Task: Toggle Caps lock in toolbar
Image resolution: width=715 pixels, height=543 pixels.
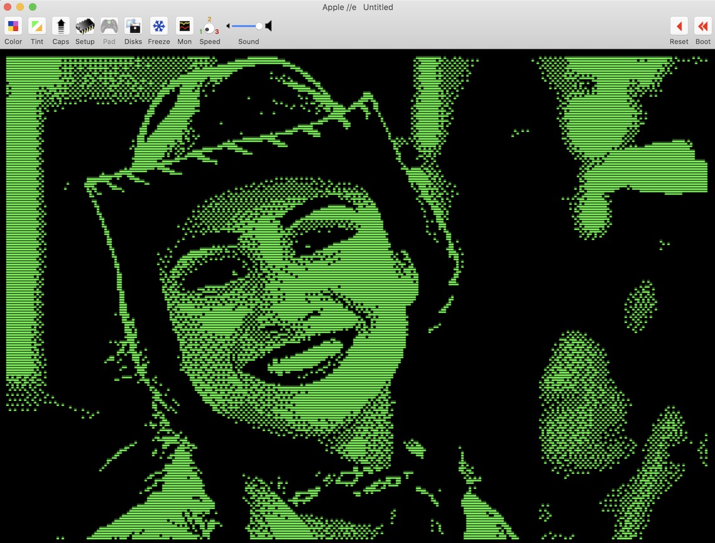Action: [61, 26]
